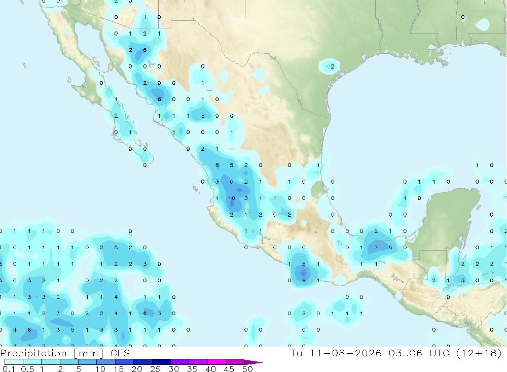
Task: Click the legend label "0.1"
Action: click(9, 369)
